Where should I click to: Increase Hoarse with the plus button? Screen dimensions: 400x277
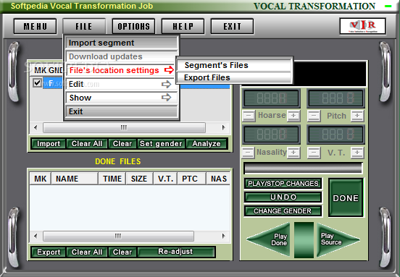point(293,116)
